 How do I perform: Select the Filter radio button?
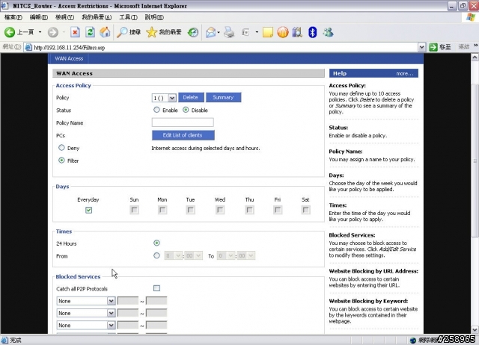(x=61, y=161)
